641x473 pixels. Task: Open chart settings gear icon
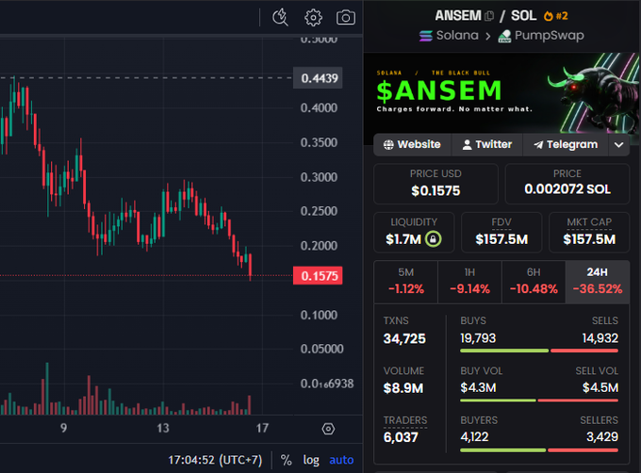click(x=313, y=18)
